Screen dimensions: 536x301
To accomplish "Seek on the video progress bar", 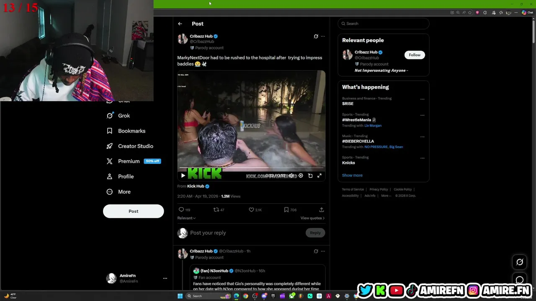I will click(x=251, y=168).
